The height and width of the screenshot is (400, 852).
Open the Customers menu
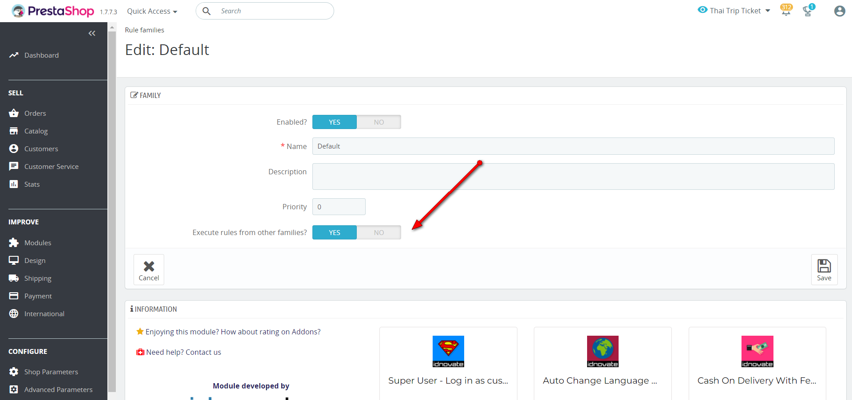click(41, 149)
